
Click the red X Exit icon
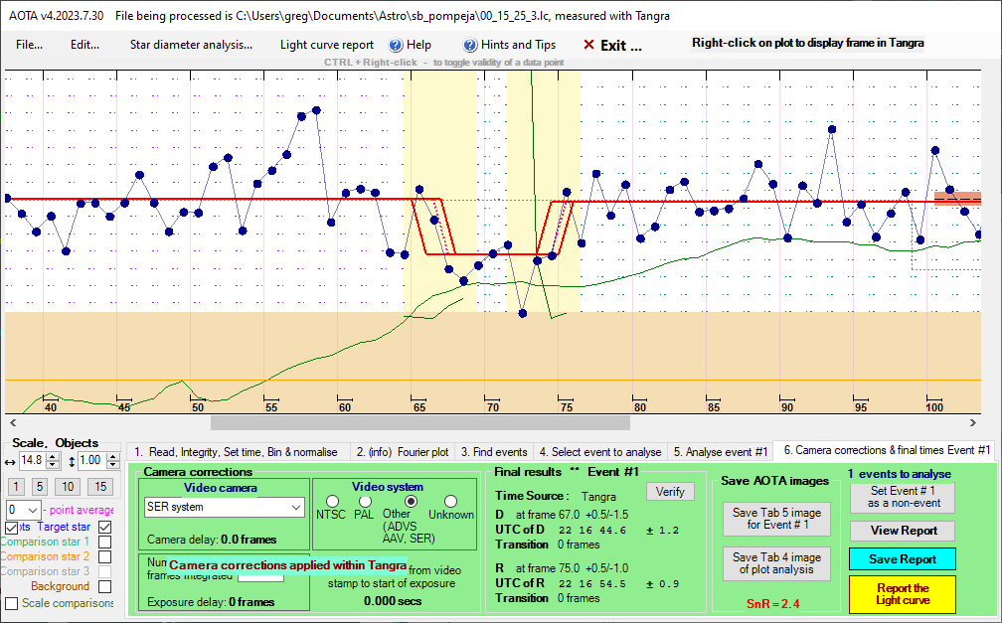click(588, 45)
